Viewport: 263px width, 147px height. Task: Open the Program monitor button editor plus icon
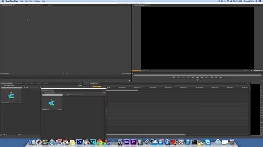[261, 81]
